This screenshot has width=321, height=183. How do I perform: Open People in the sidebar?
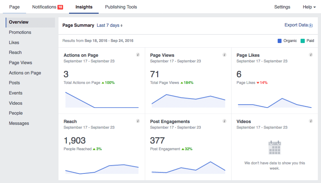pos(16,113)
